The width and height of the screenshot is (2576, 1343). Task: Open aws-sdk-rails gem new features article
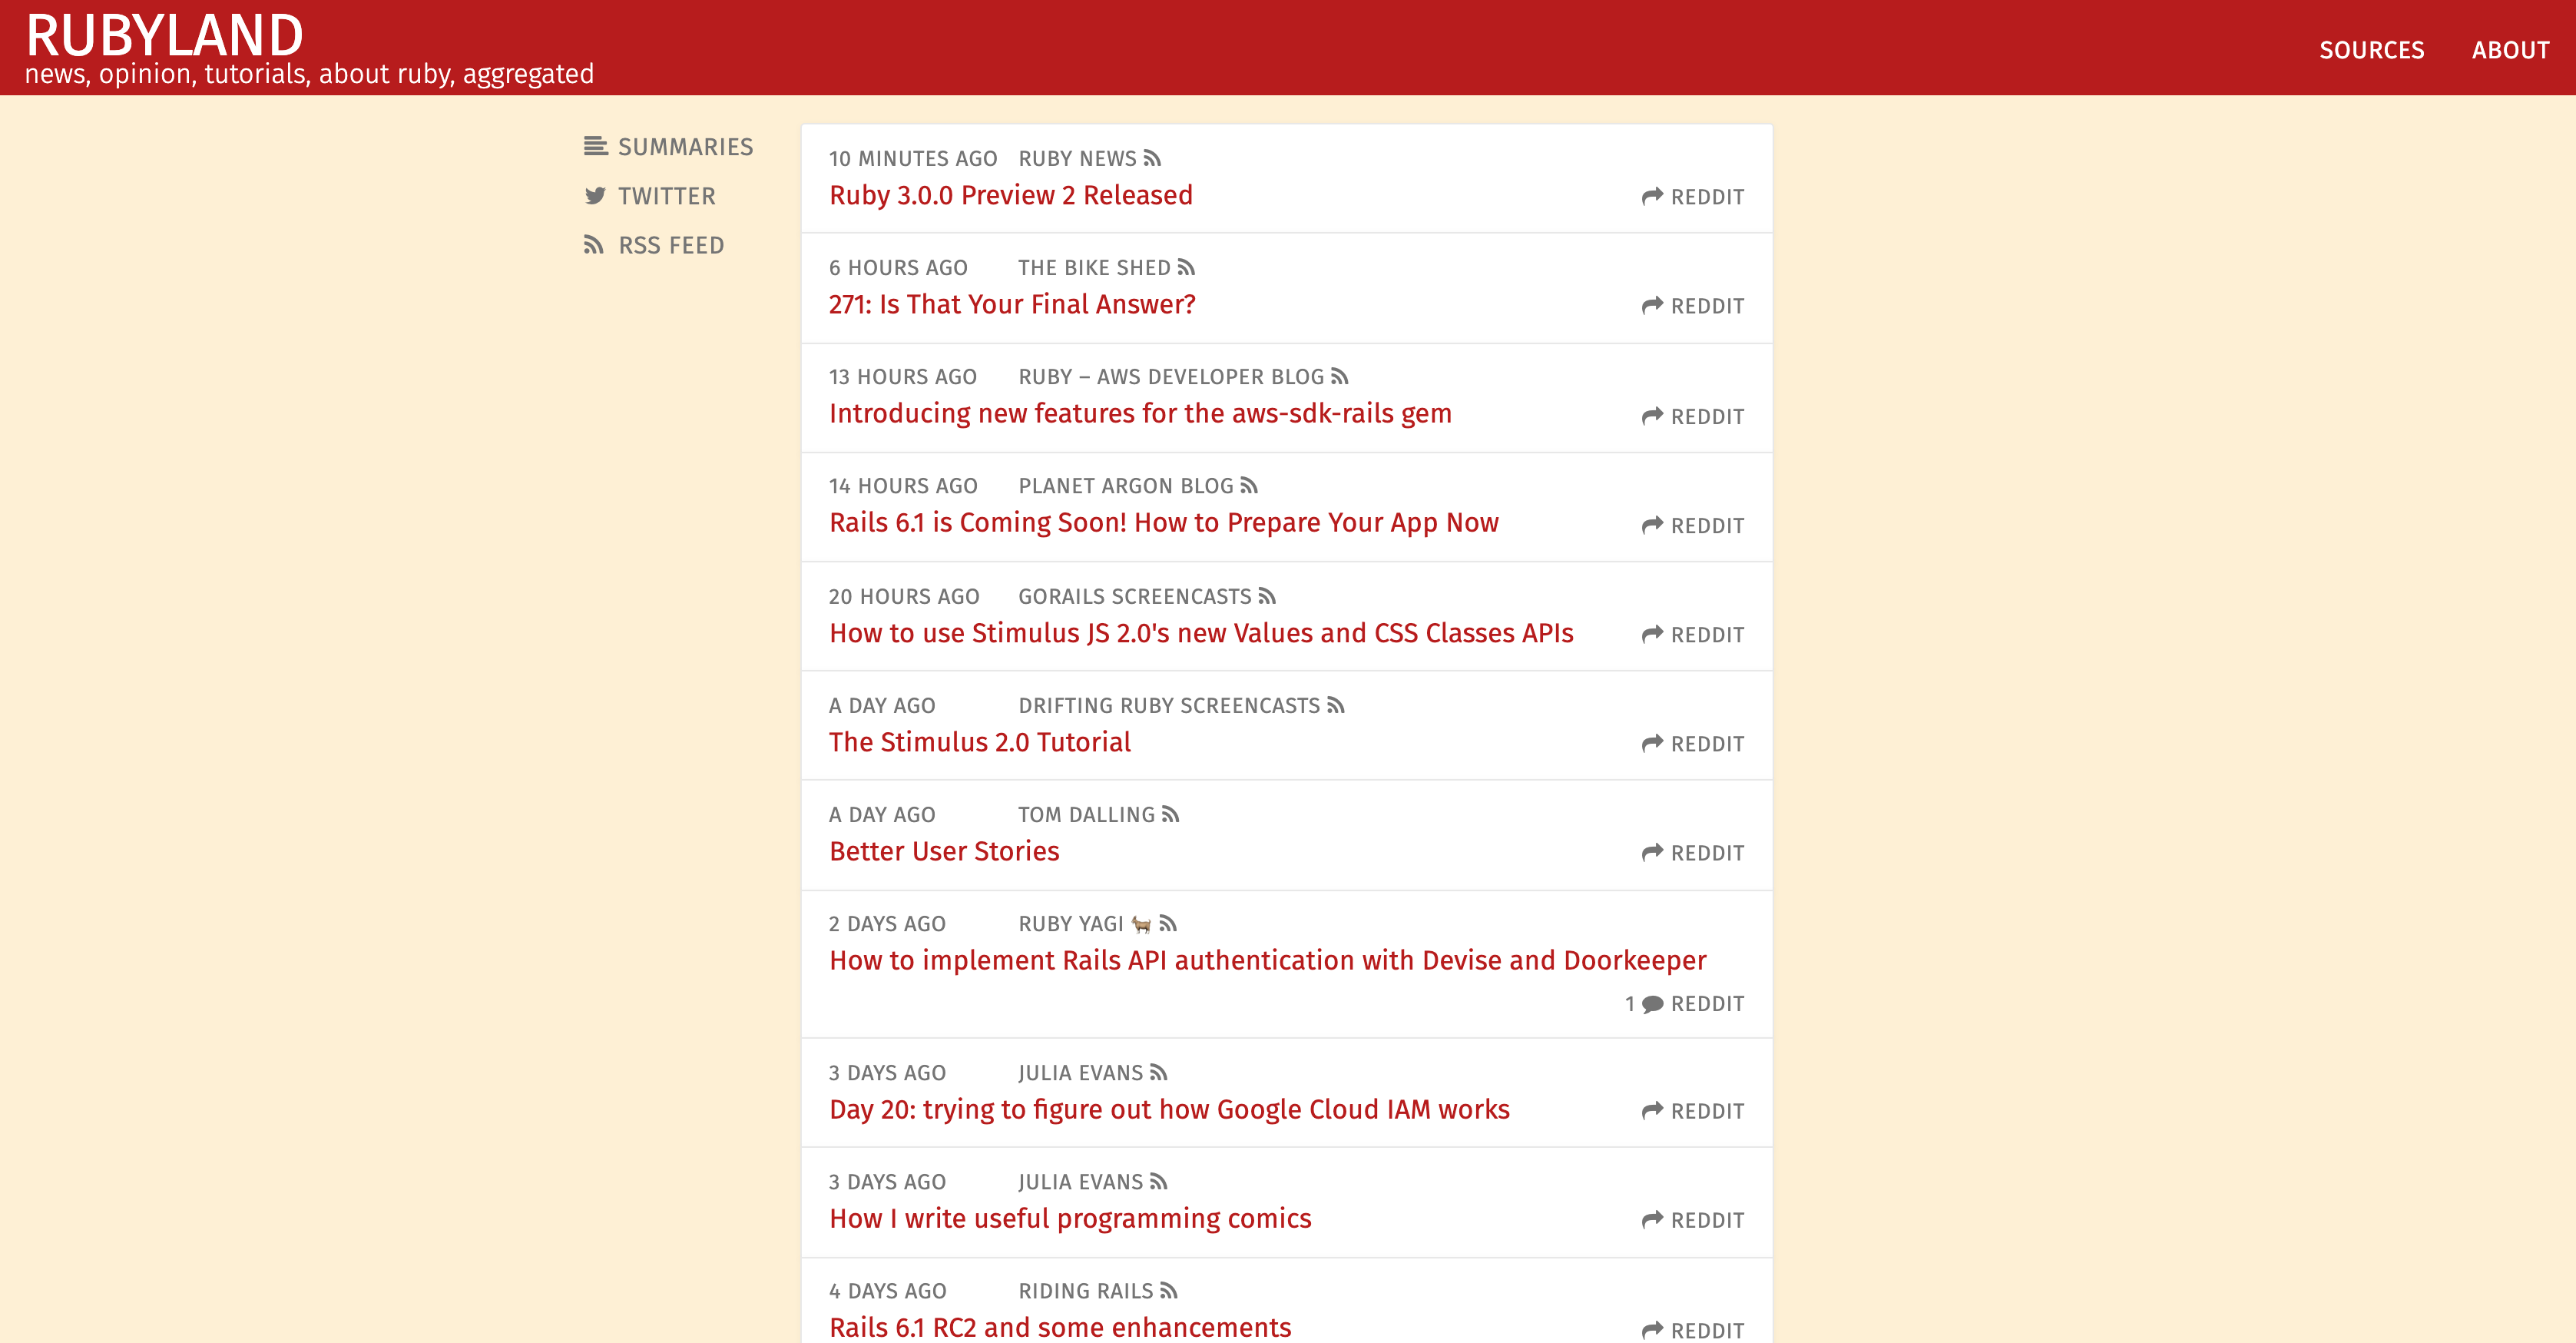click(1140, 414)
